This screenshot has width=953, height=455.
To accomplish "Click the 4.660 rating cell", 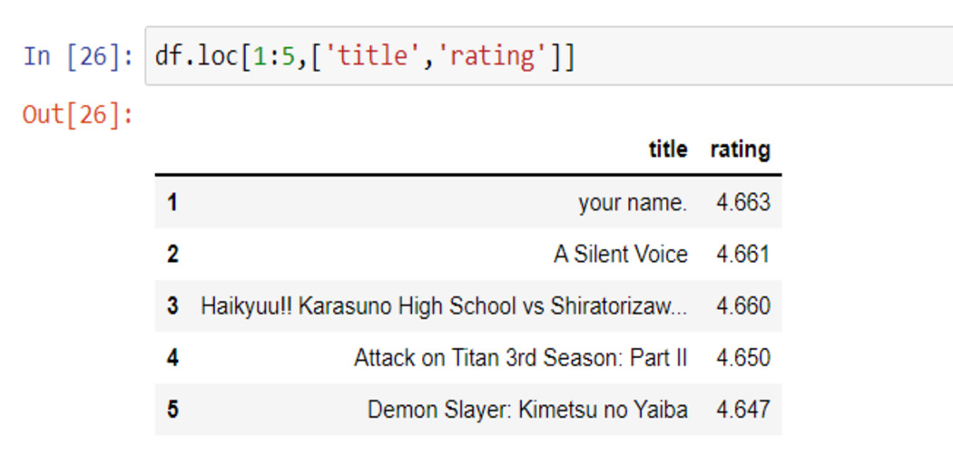I will coord(742,306).
